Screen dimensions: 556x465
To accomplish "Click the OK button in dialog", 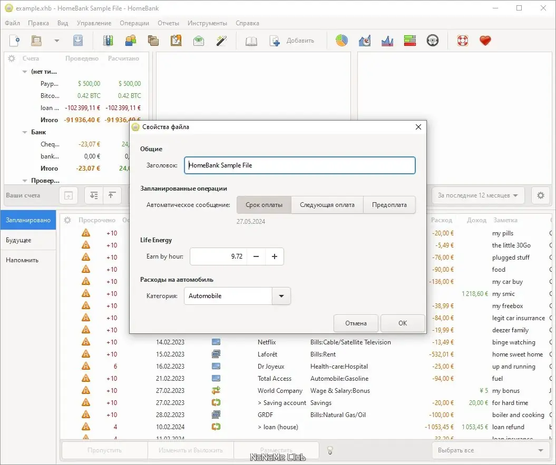I will tap(403, 323).
